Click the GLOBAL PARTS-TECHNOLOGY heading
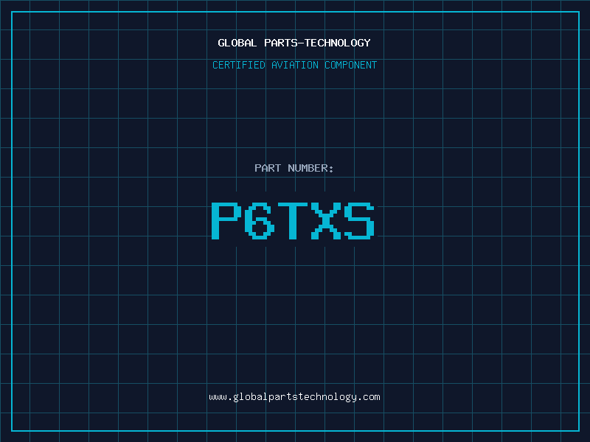 click(294, 43)
